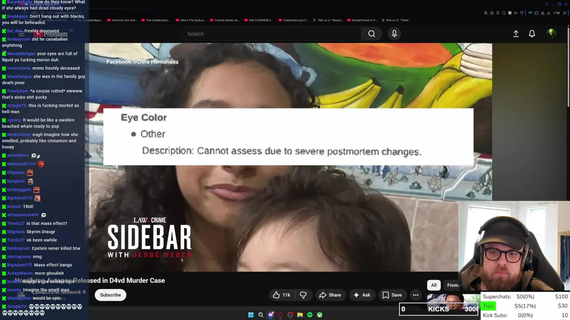Click the green Tips label
The width and height of the screenshot is (570, 320).
coord(489,306)
